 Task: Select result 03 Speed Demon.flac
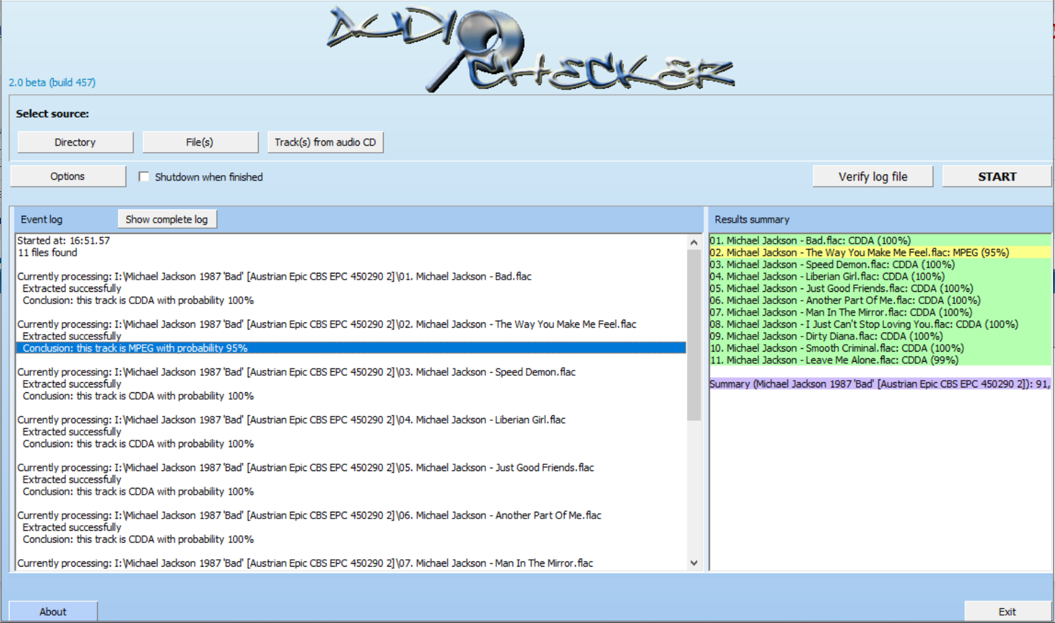(881, 265)
